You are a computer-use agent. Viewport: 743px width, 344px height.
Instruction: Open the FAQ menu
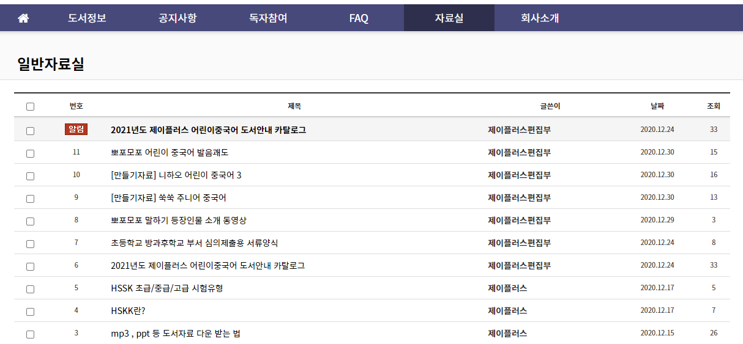359,18
